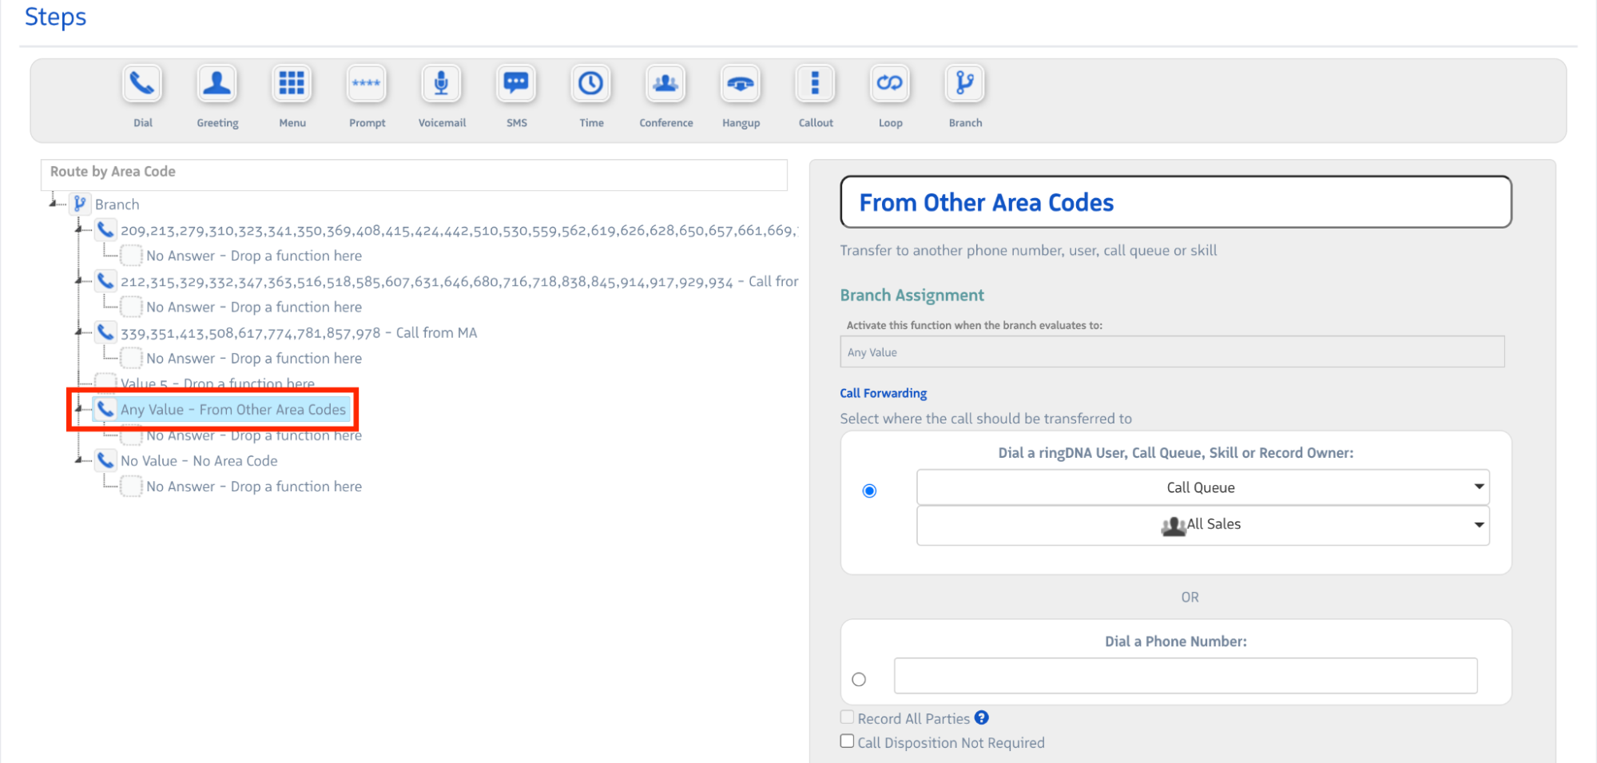Viewport: 1597px width, 763px height.
Task: Edit the From Other Area Codes title field
Action: 1175,203
